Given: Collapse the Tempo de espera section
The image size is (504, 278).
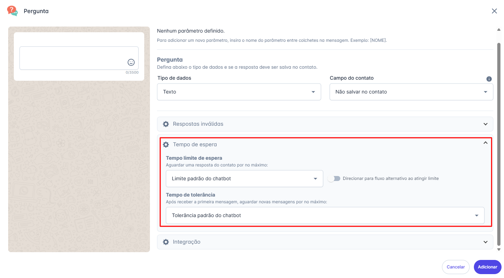Looking at the screenshot, I should click(486, 143).
